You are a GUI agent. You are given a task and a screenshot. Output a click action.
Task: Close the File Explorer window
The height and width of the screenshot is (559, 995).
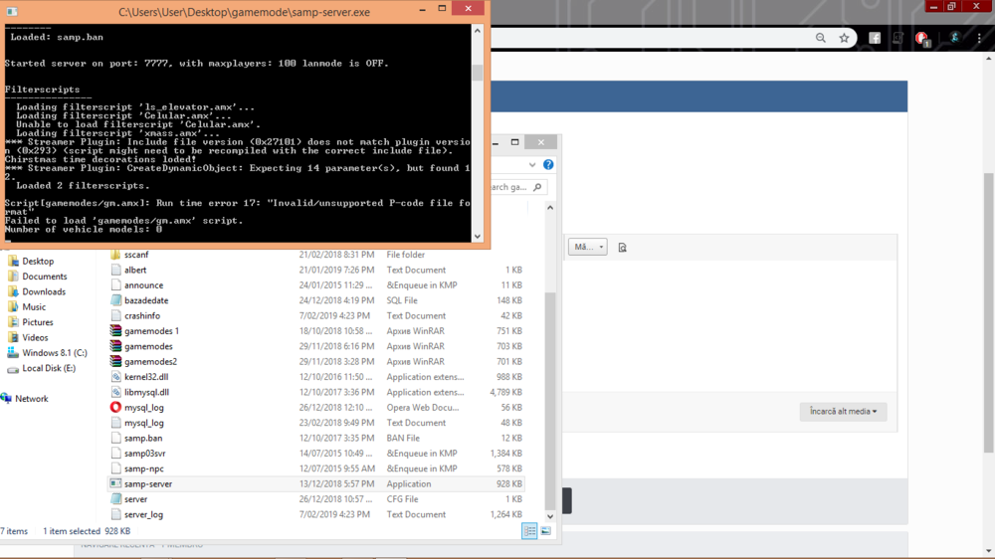tap(540, 142)
